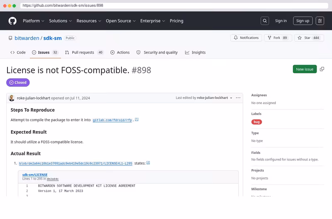
Task: Click the purple Closed status badge
Action: [18, 83]
